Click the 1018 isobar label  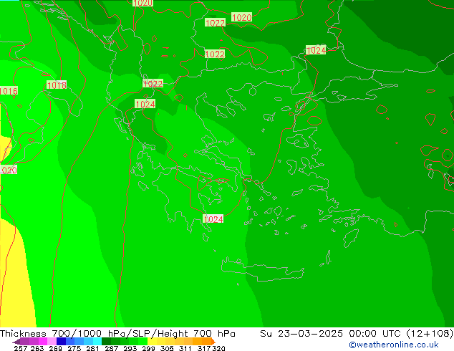57,85
